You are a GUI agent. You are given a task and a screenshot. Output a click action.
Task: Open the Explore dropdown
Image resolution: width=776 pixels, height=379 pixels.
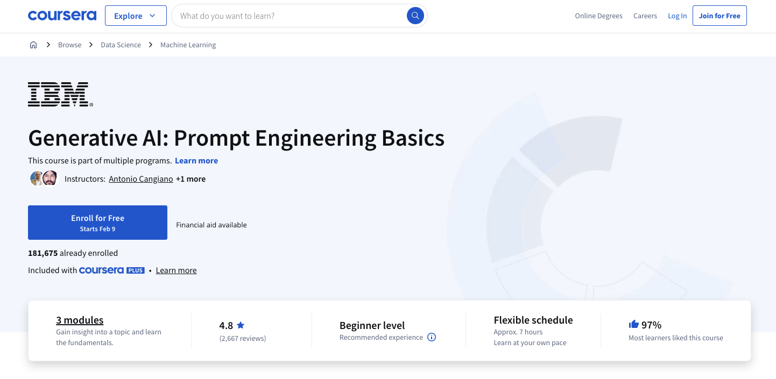click(136, 16)
